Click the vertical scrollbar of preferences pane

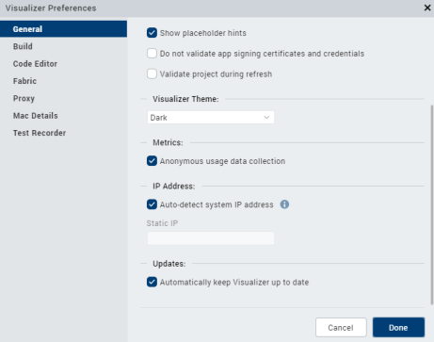(x=432, y=204)
